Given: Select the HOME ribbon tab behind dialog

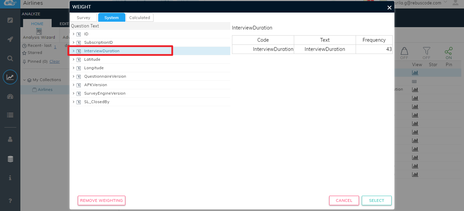Looking at the screenshot, I should 37,24.
